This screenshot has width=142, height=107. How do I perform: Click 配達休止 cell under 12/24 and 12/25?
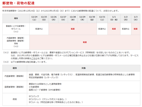click(x=39, y=29)
